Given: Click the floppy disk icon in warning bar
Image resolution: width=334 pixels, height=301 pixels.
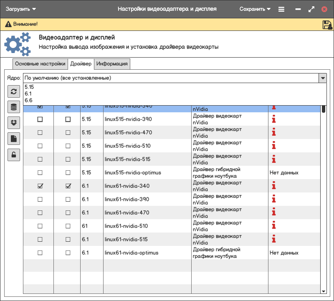Looking at the screenshot, I should [x=327, y=25].
